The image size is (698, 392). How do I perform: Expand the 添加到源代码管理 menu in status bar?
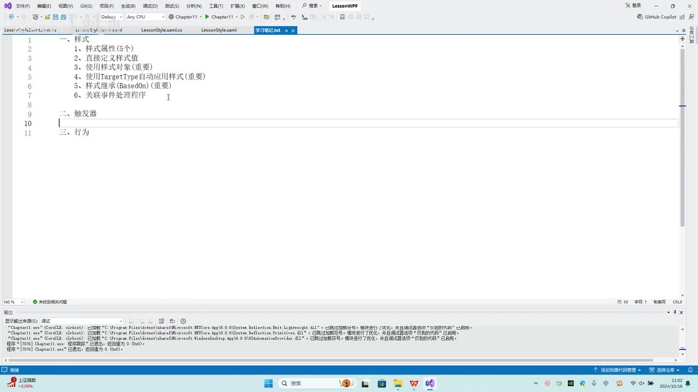click(x=617, y=370)
